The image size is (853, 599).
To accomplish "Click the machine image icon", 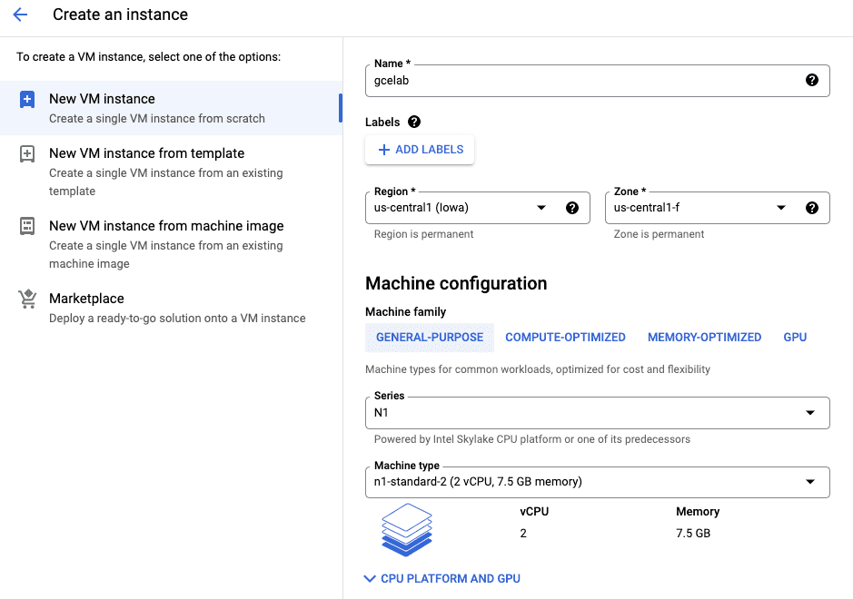I will pos(27,227).
